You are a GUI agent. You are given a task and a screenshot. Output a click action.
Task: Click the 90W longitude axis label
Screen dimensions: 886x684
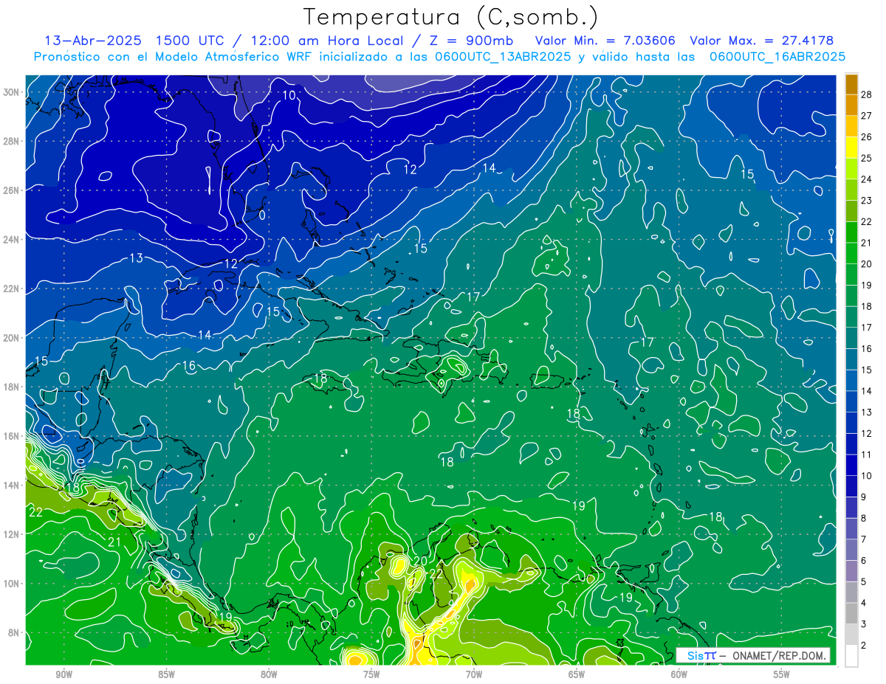click(64, 674)
